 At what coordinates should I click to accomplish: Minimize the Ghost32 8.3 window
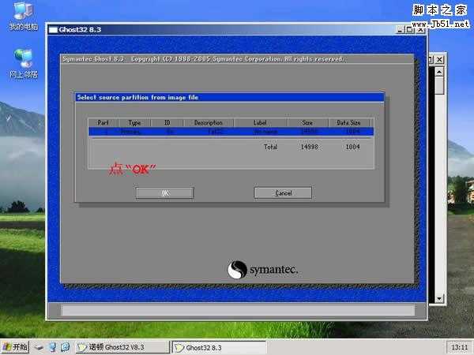[x=400, y=30]
